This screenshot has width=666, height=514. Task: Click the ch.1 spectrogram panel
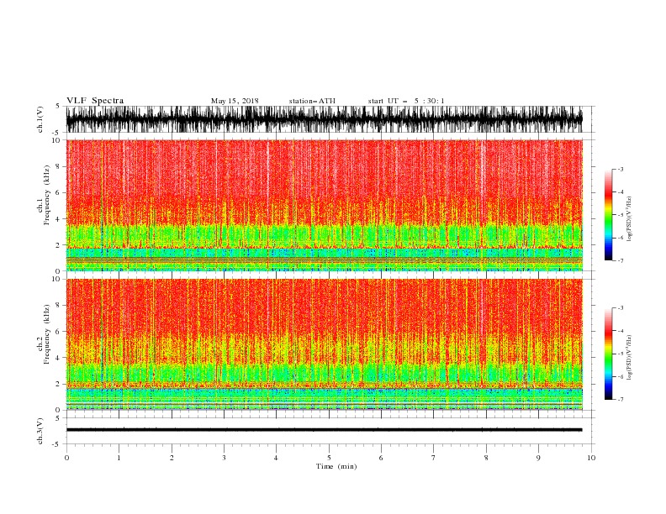324,205
